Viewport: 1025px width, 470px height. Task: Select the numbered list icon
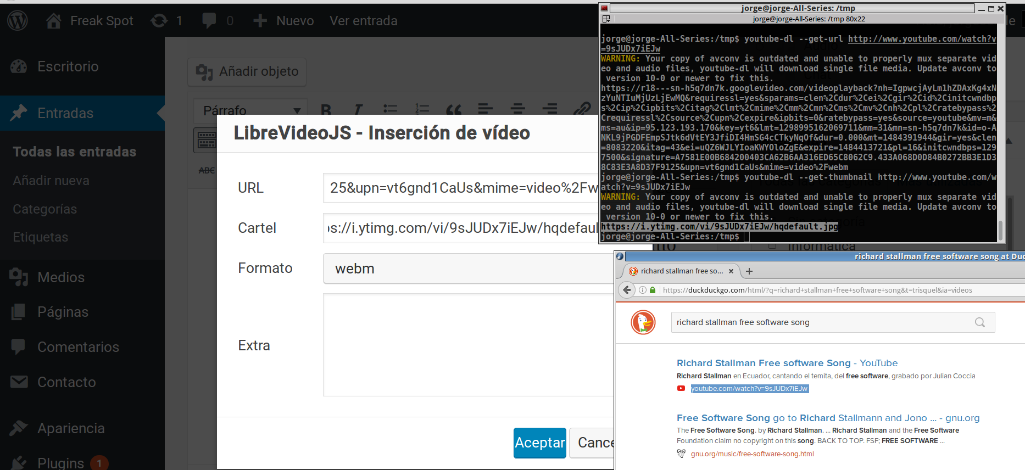pos(422,109)
